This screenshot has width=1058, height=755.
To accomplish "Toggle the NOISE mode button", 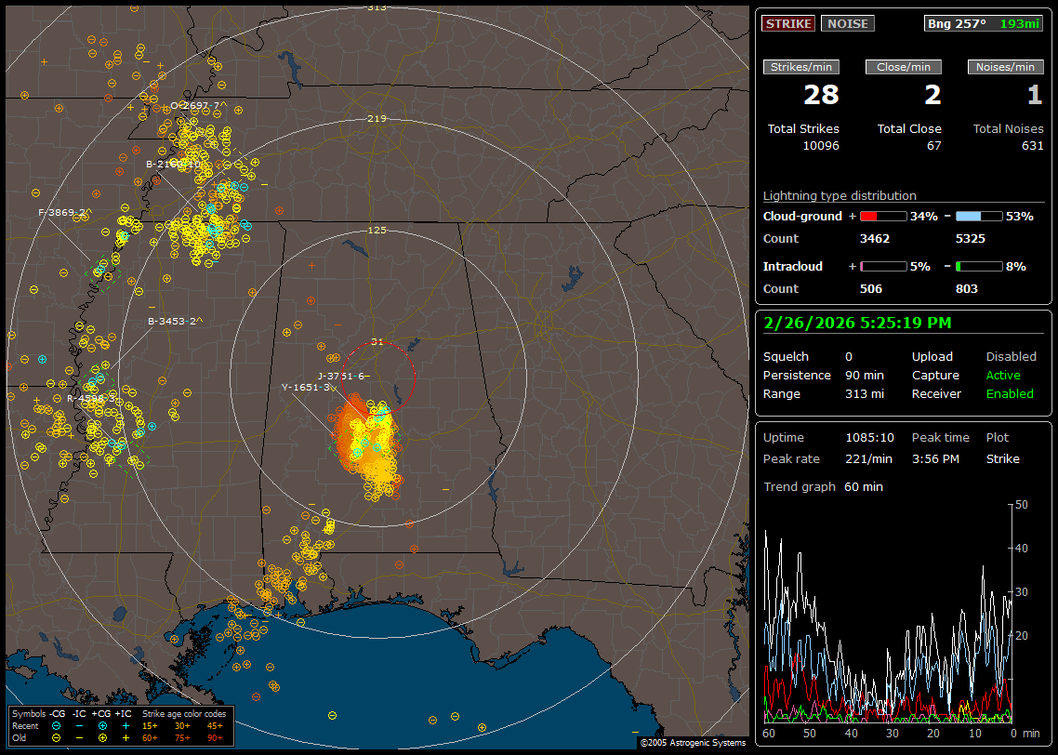I will click(x=847, y=23).
